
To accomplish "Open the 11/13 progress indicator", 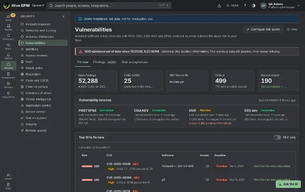I will [x=232, y=5].
